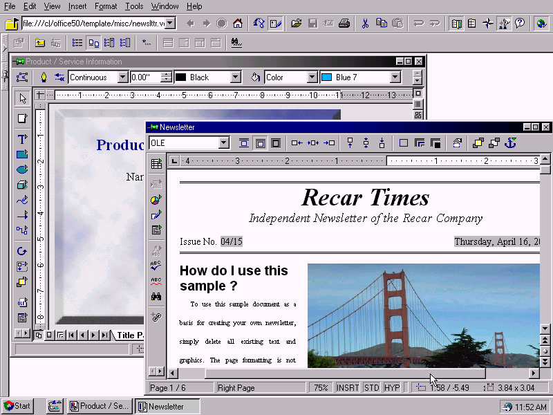Switch to Product / Service taskbar button

click(99, 406)
